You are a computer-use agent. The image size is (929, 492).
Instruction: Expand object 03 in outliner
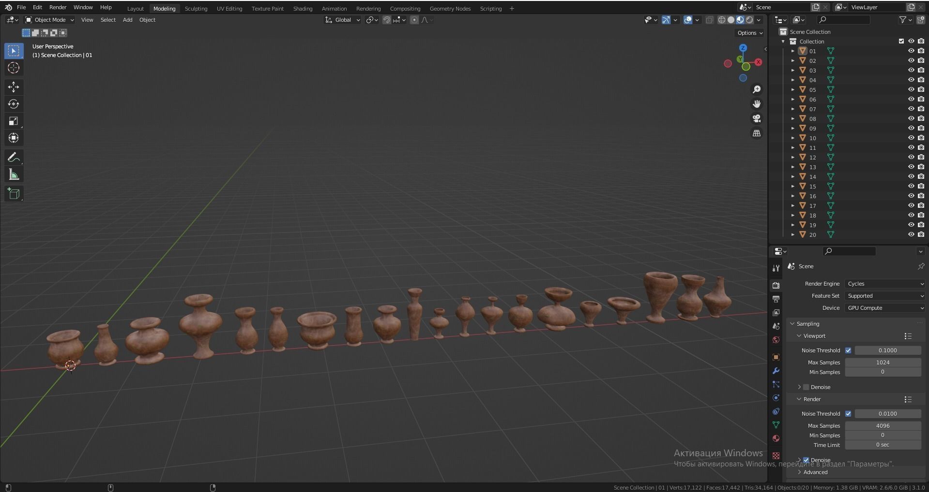pos(792,70)
